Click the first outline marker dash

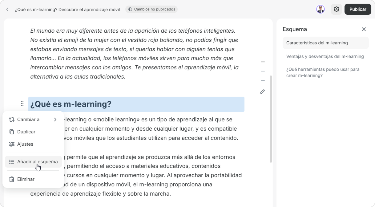pyautogui.click(x=263, y=62)
